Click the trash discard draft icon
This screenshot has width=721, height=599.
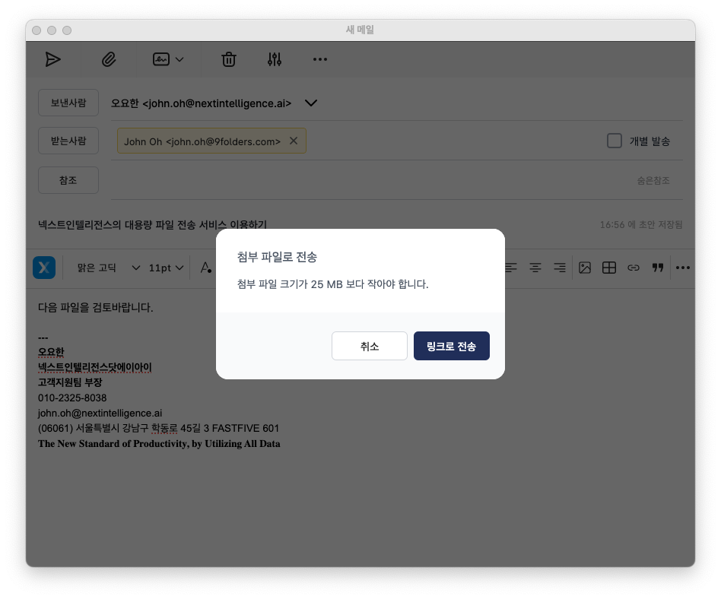pyautogui.click(x=228, y=59)
